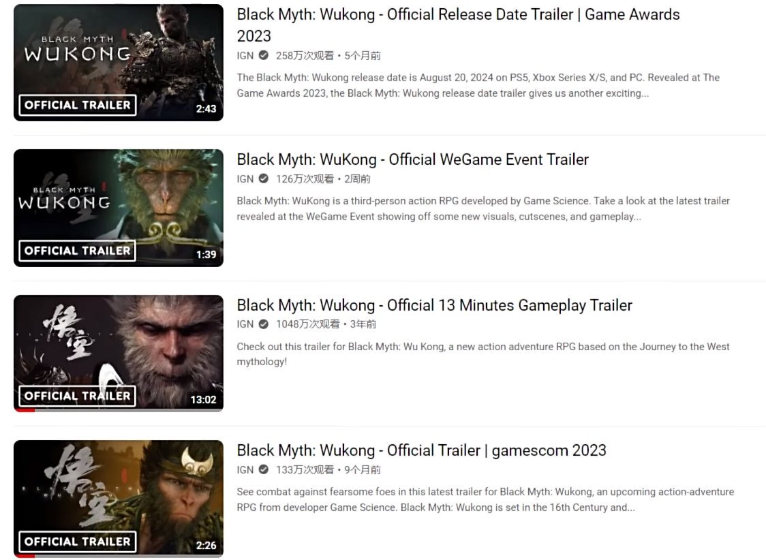Click text '133万次观看'
This screenshot has height=560, width=766.
coord(305,469)
